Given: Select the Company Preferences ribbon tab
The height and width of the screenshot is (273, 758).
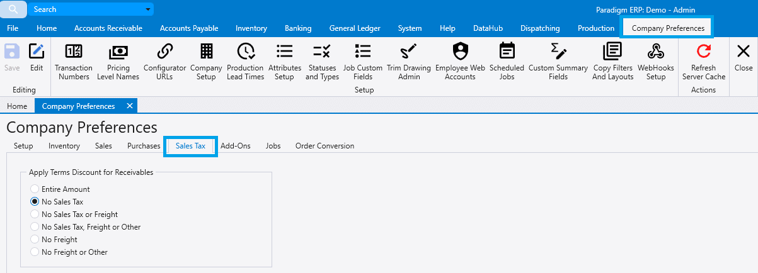Looking at the screenshot, I should tap(668, 28).
